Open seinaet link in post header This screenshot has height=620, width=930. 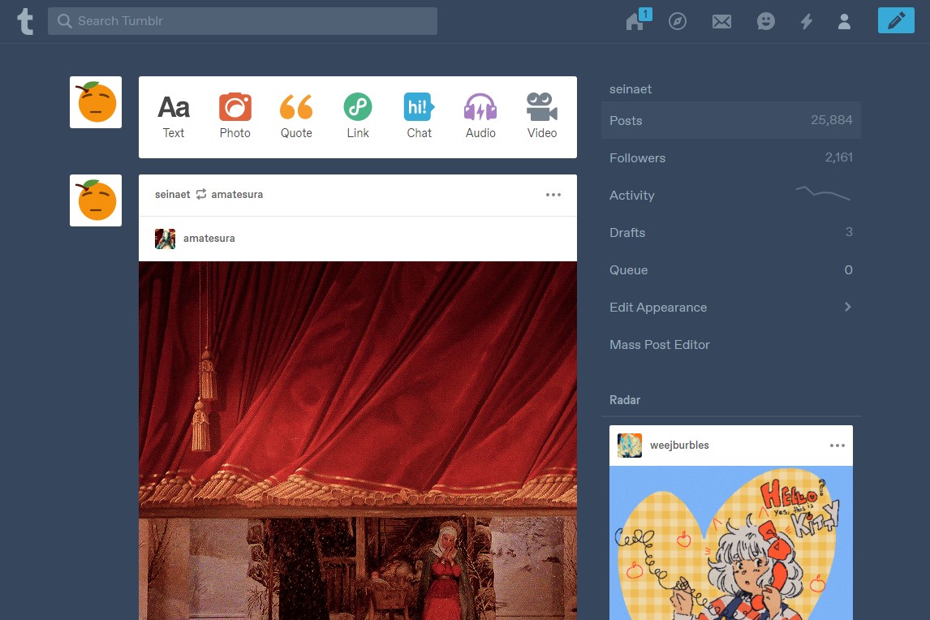(x=173, y=195)
